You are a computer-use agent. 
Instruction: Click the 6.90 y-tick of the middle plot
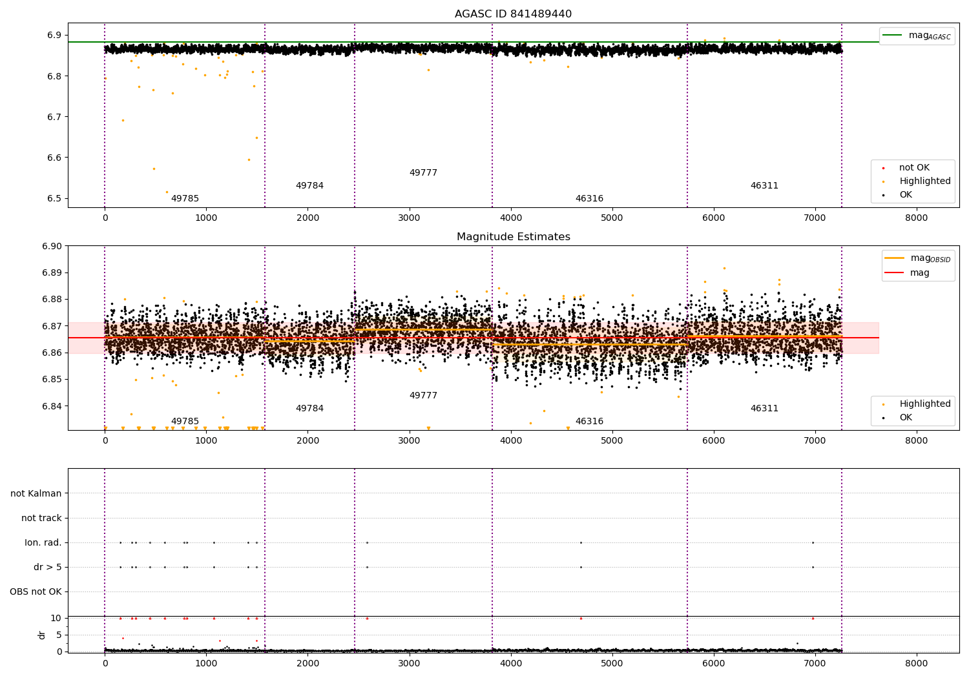pyautogui.click(x=52, y=246)
